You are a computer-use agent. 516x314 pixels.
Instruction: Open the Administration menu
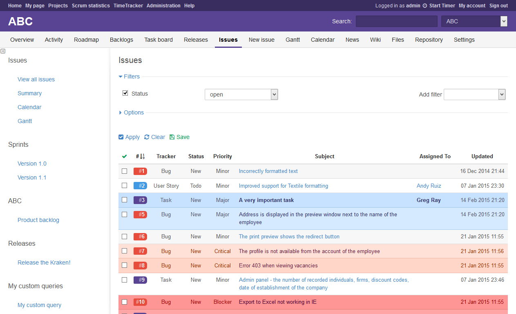point(163,6)
